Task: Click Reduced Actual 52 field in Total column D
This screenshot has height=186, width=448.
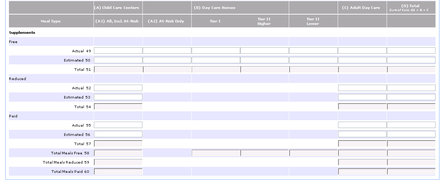Action: click(x=411, y=88)
